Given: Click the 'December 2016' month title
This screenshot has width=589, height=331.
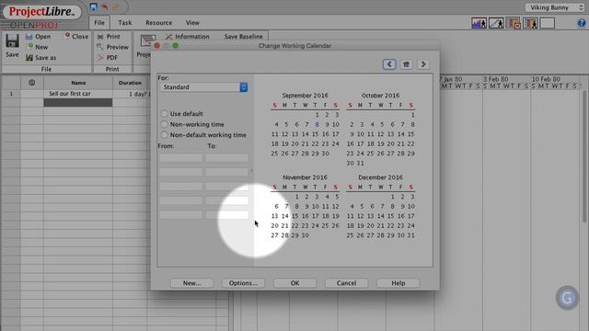Looking at the screenshot, I should [380, 177].
